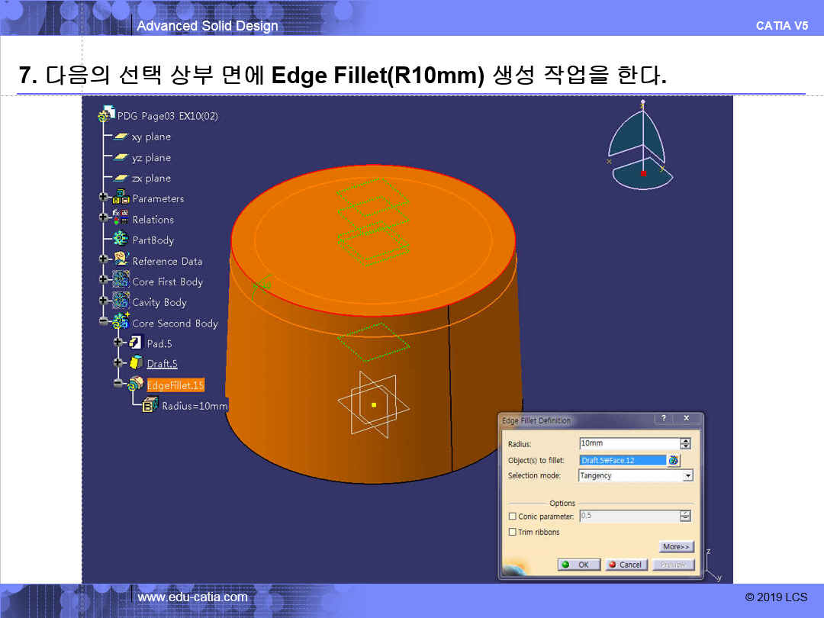Enable the Conic parameter checkbox
Image resolution: width=824 pixels, height=618 pixels.
coord(512,517)
